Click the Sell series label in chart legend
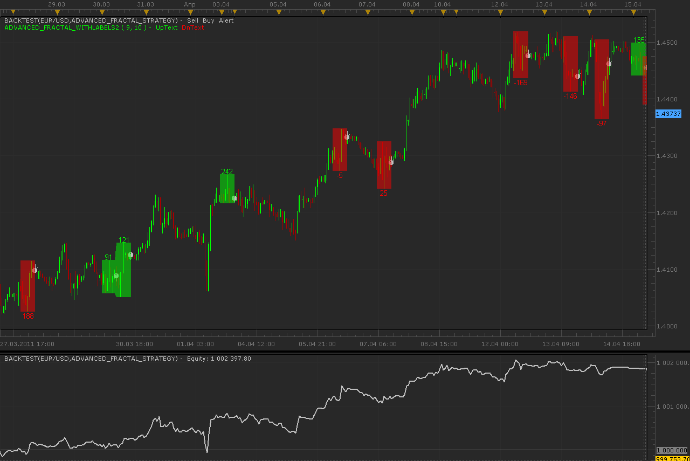Screen dimensions: 690x461 click(x=192, y=20)
